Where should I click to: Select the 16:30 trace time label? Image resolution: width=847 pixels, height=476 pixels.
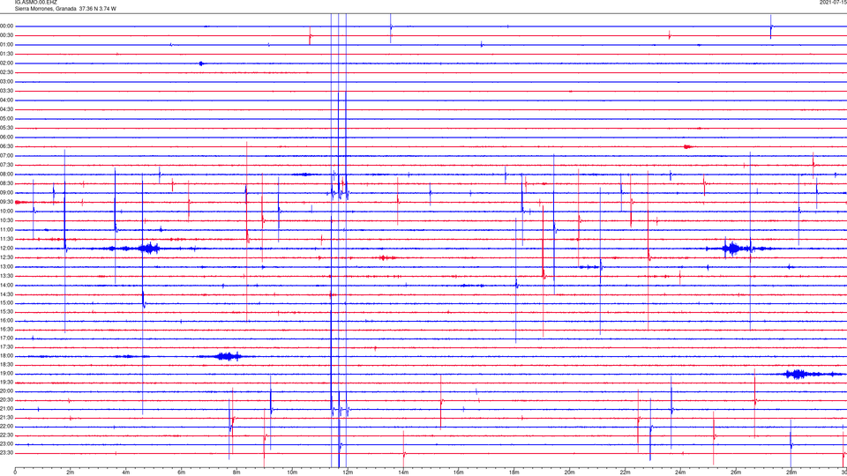(x=7, y=329)
